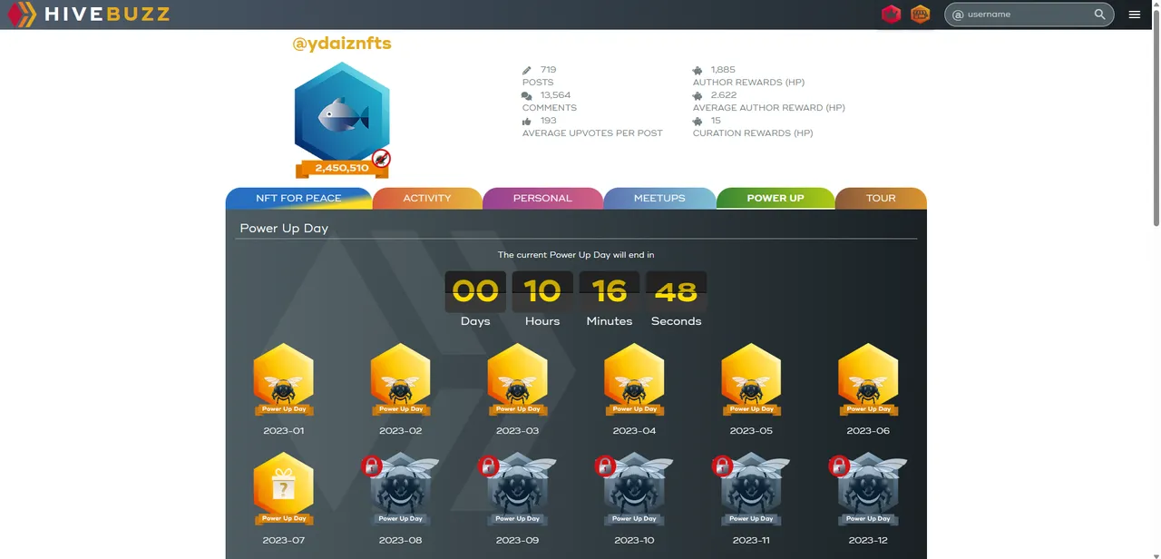
Task: Click the 2023-01 Power Up Day badge
Action: tap(283, 379)
